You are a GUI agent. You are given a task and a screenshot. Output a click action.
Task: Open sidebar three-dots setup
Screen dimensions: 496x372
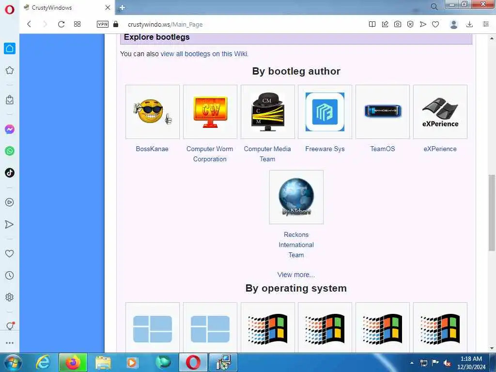10,343
